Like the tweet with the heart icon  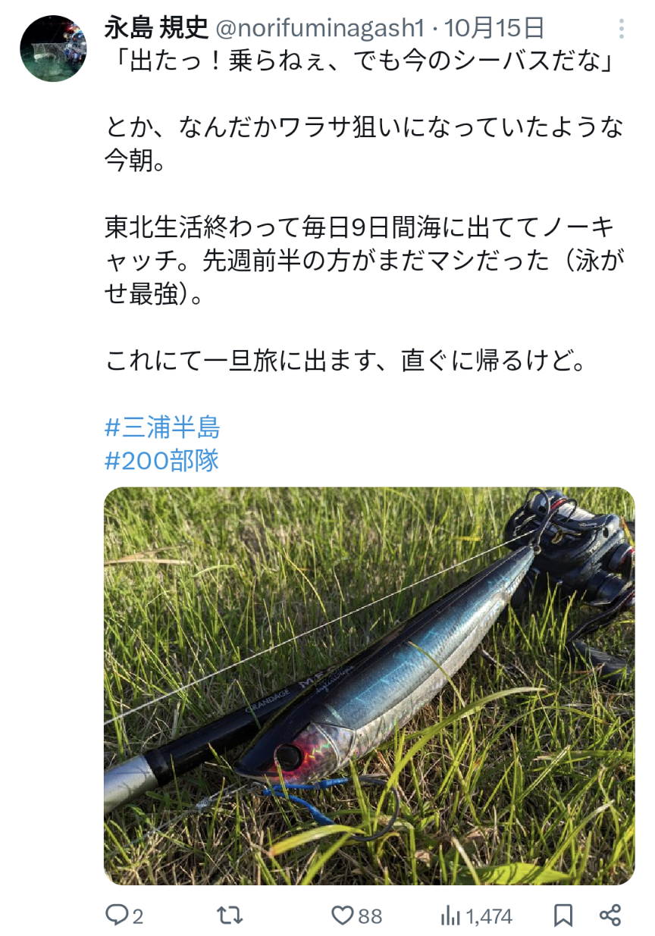click(343, 916)
